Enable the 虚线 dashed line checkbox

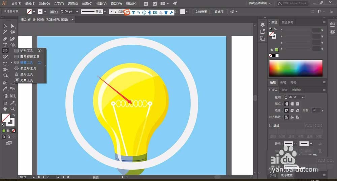point(271,126)
